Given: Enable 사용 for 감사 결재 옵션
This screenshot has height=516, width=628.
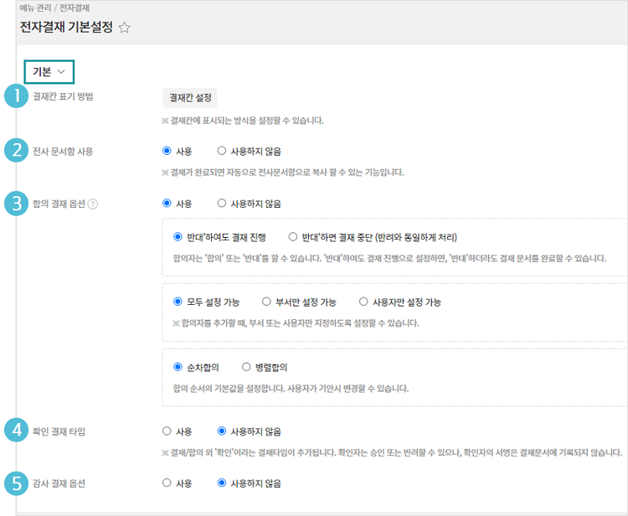Looking at the screenshot, I should [167, 483].
